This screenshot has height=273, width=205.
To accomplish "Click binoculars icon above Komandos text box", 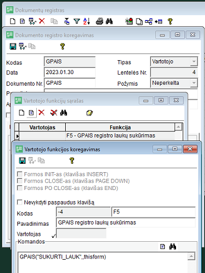I will 173,247.
